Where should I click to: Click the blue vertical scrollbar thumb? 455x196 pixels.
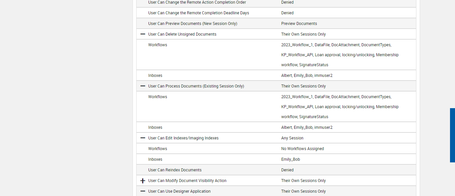452,135
